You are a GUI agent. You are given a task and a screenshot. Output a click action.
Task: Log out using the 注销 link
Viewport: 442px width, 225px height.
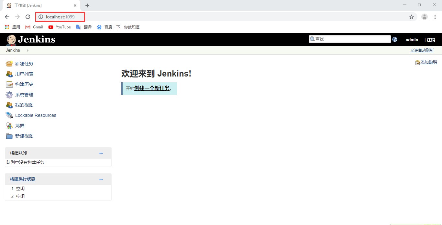tap(431, 40)
